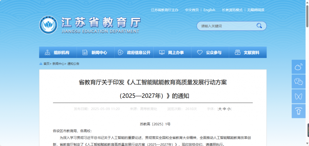309x146 pixels.
Task: Set font size to 小
Action: click(x=229, y=109)
